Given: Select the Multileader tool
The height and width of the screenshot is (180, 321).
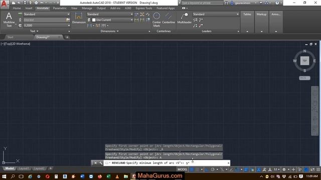Looking at the screenshot, I should pyautogui.click(x=185, y=18).
